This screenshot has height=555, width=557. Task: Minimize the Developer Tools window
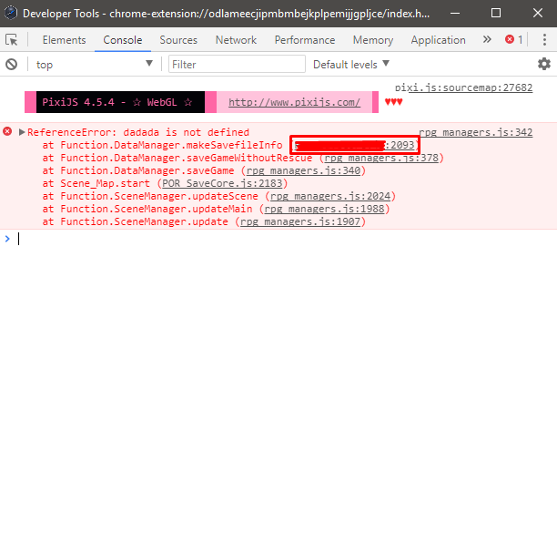[x=455, y=13]
